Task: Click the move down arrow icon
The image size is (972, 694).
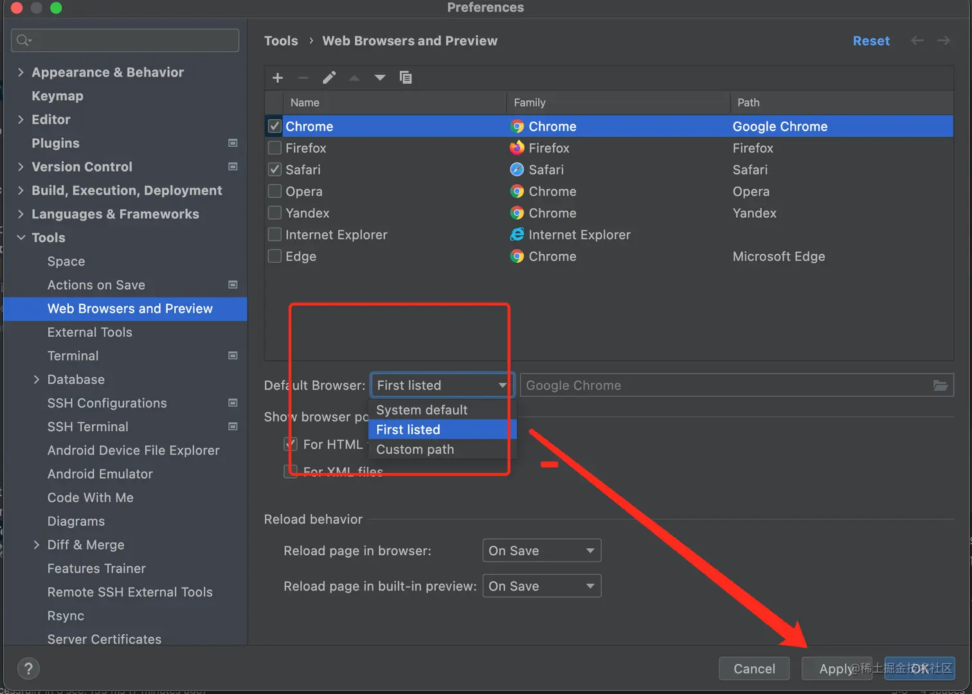Action: (x=380, y=78)
